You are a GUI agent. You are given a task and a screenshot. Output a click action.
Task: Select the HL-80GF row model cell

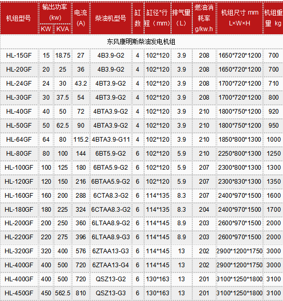(19, 154)
